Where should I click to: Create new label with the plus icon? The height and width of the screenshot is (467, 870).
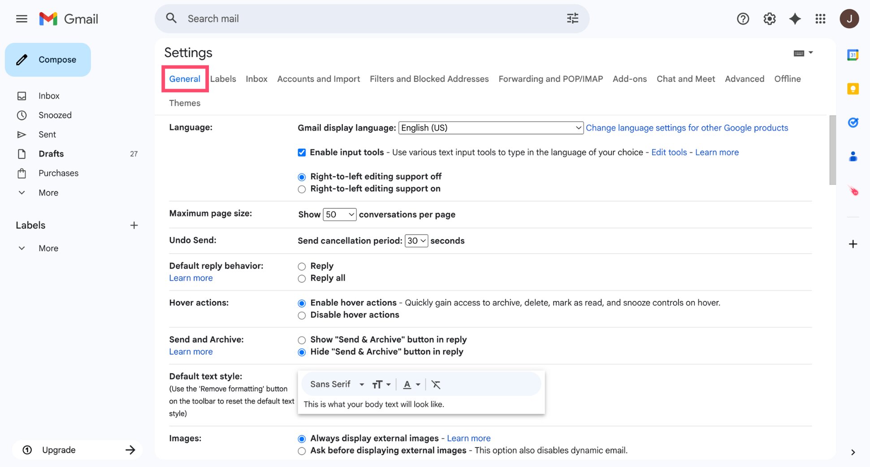click(134, 225)
